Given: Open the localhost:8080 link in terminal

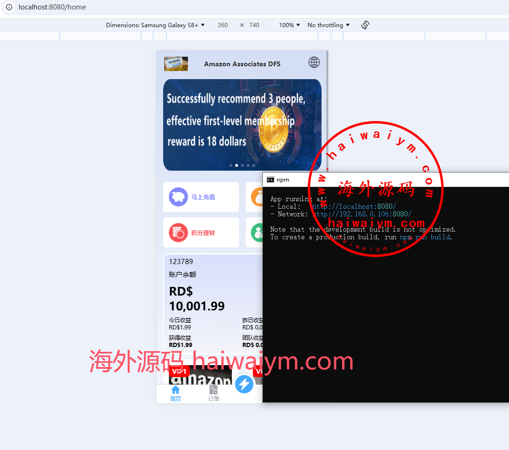Looking at the screenshot, I should [x=354, y=206].
